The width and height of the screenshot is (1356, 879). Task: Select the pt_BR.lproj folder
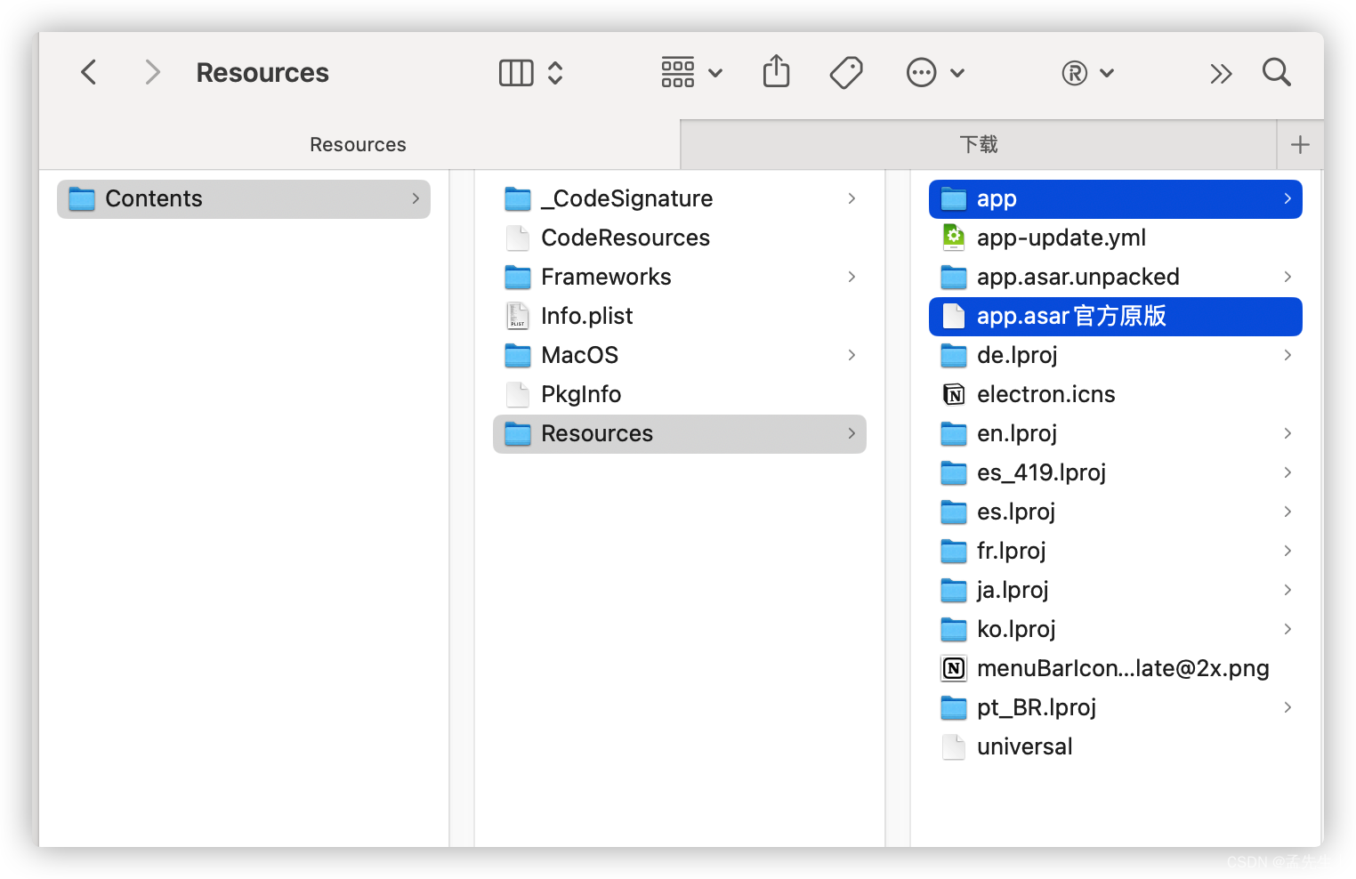(1116, 707)
